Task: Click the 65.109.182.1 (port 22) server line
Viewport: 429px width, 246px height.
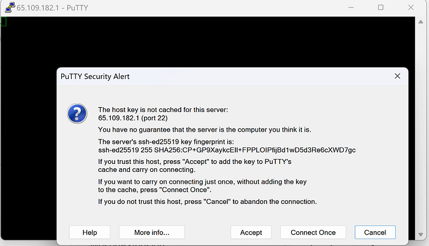Action: [133, 117]
